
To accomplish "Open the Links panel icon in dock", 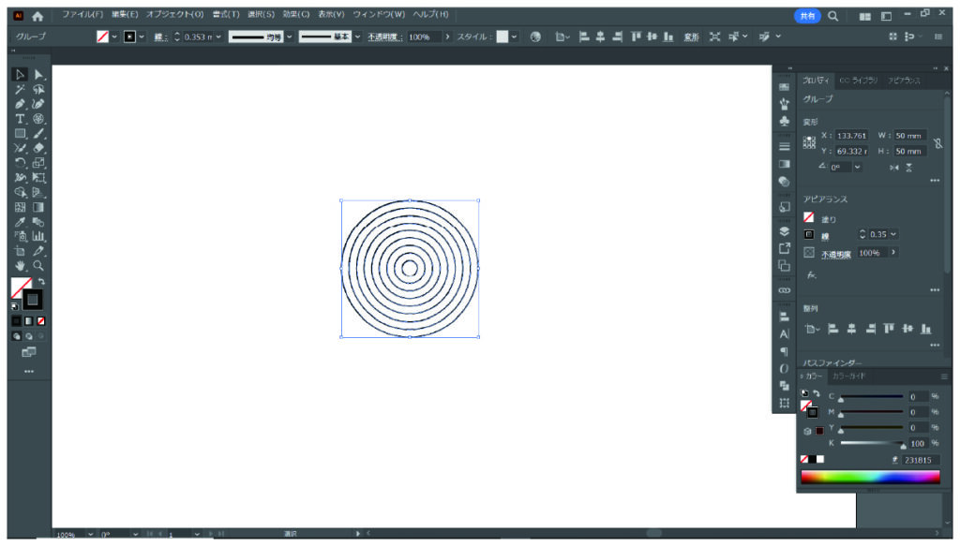I will click(785, 290).
